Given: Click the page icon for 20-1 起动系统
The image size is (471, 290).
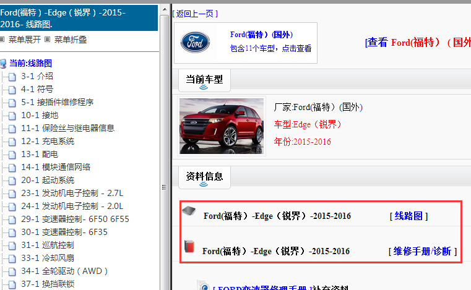Looking at the screenshot, I should pos(12,181).
